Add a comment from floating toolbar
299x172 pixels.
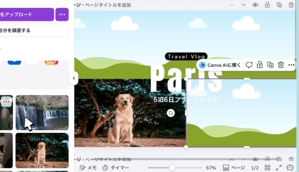click(x=249, y=65)
